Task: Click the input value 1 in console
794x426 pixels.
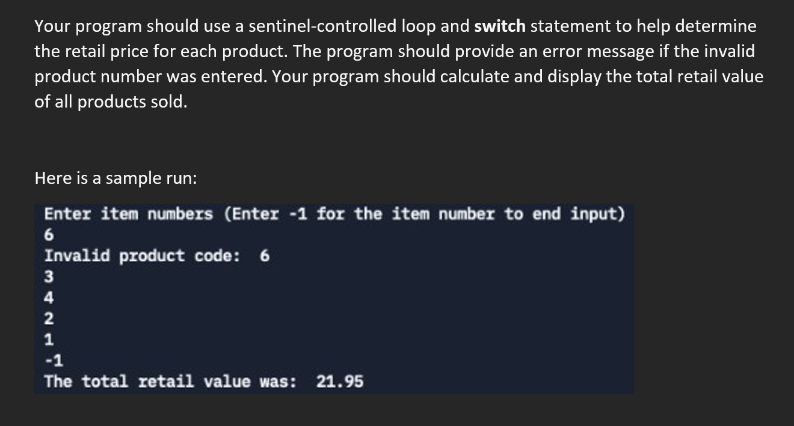Action: (49, 339)
